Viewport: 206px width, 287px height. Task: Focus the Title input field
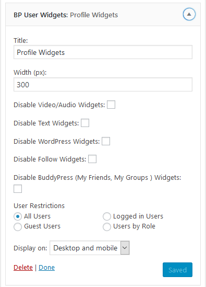[x=103, y=52]
